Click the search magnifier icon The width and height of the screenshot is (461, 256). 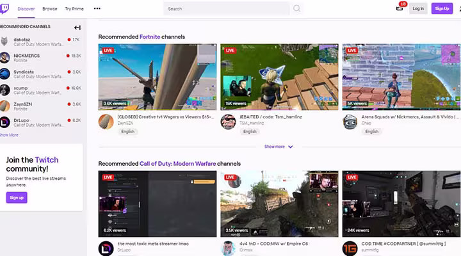(297, 8)
